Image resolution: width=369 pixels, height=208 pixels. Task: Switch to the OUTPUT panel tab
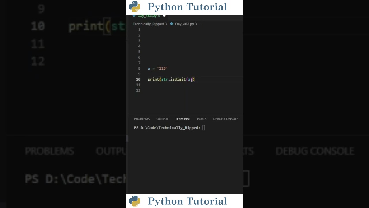[162, 119]
